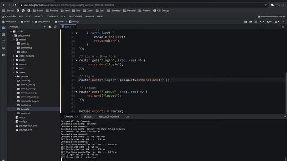Collapse the yelp_comics folder

(x=13, y=36)
